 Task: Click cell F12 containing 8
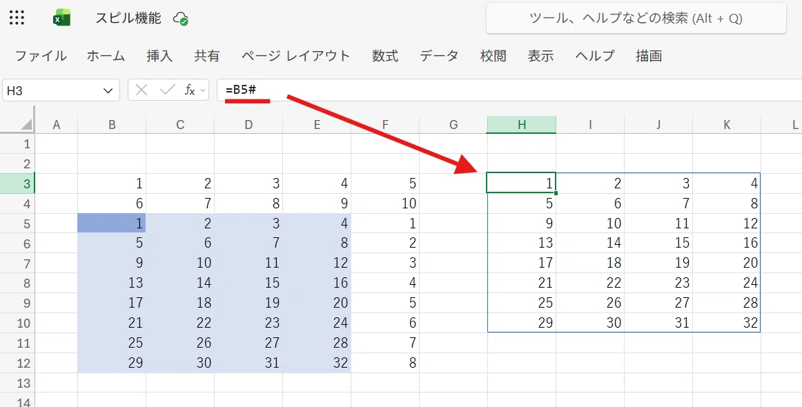pyautogui.click(x=384, y=363)
